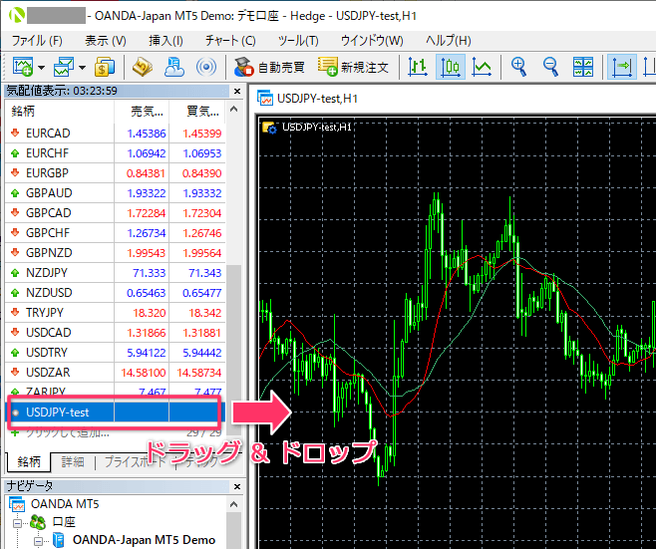656x549 pixels.
Task: Open the ヘルプ(H) menu
Action: 448,41
